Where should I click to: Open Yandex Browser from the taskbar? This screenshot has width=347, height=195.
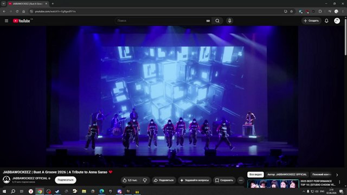tap(31, 191)
